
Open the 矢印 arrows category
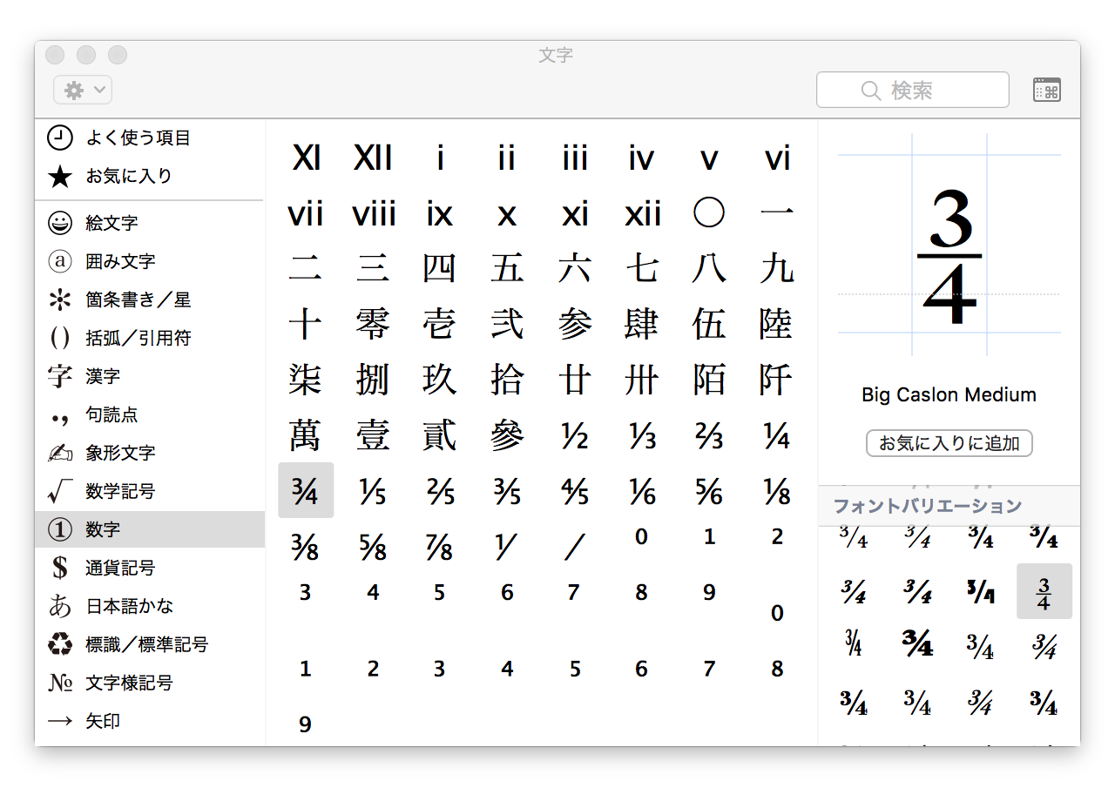(150, 721)
